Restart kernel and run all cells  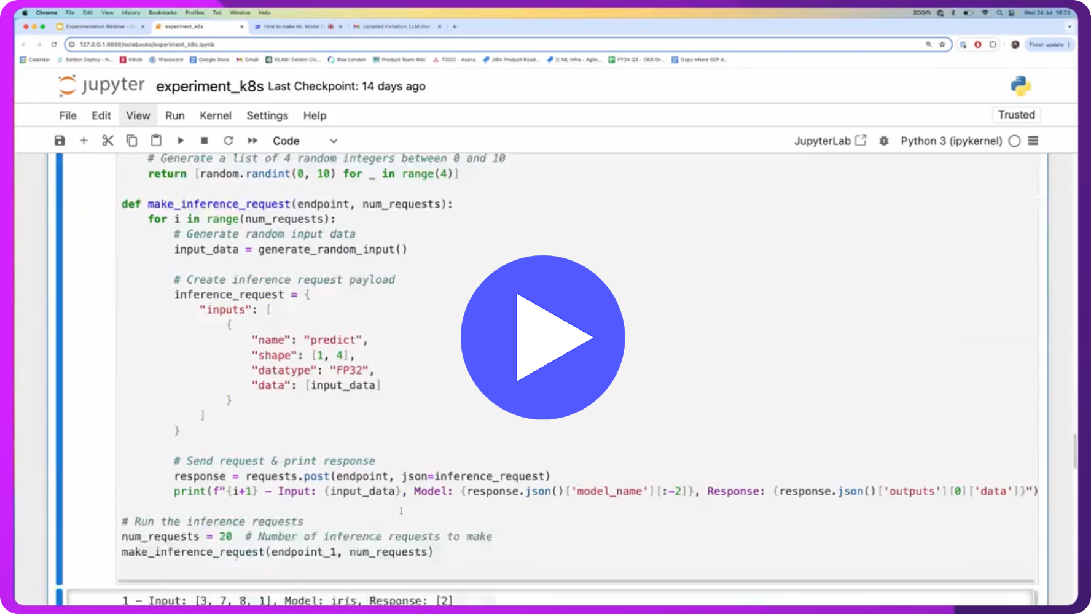252,141
